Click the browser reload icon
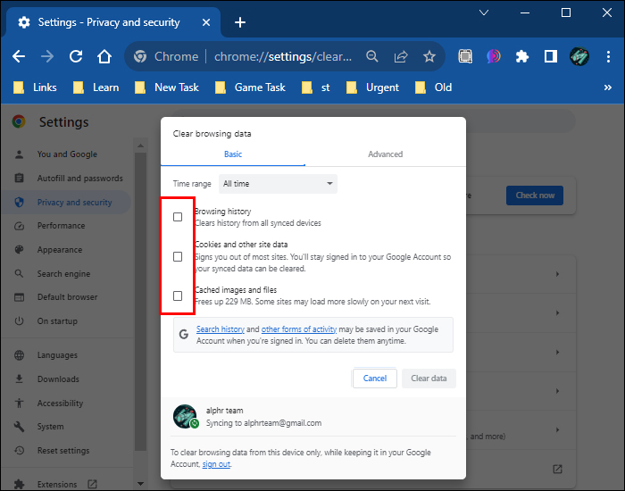Screen dimensions: 625x491 (x=76, y=56)
